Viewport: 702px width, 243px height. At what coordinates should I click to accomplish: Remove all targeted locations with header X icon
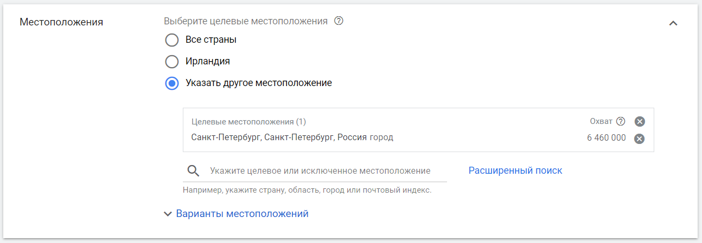click(640, 121)
